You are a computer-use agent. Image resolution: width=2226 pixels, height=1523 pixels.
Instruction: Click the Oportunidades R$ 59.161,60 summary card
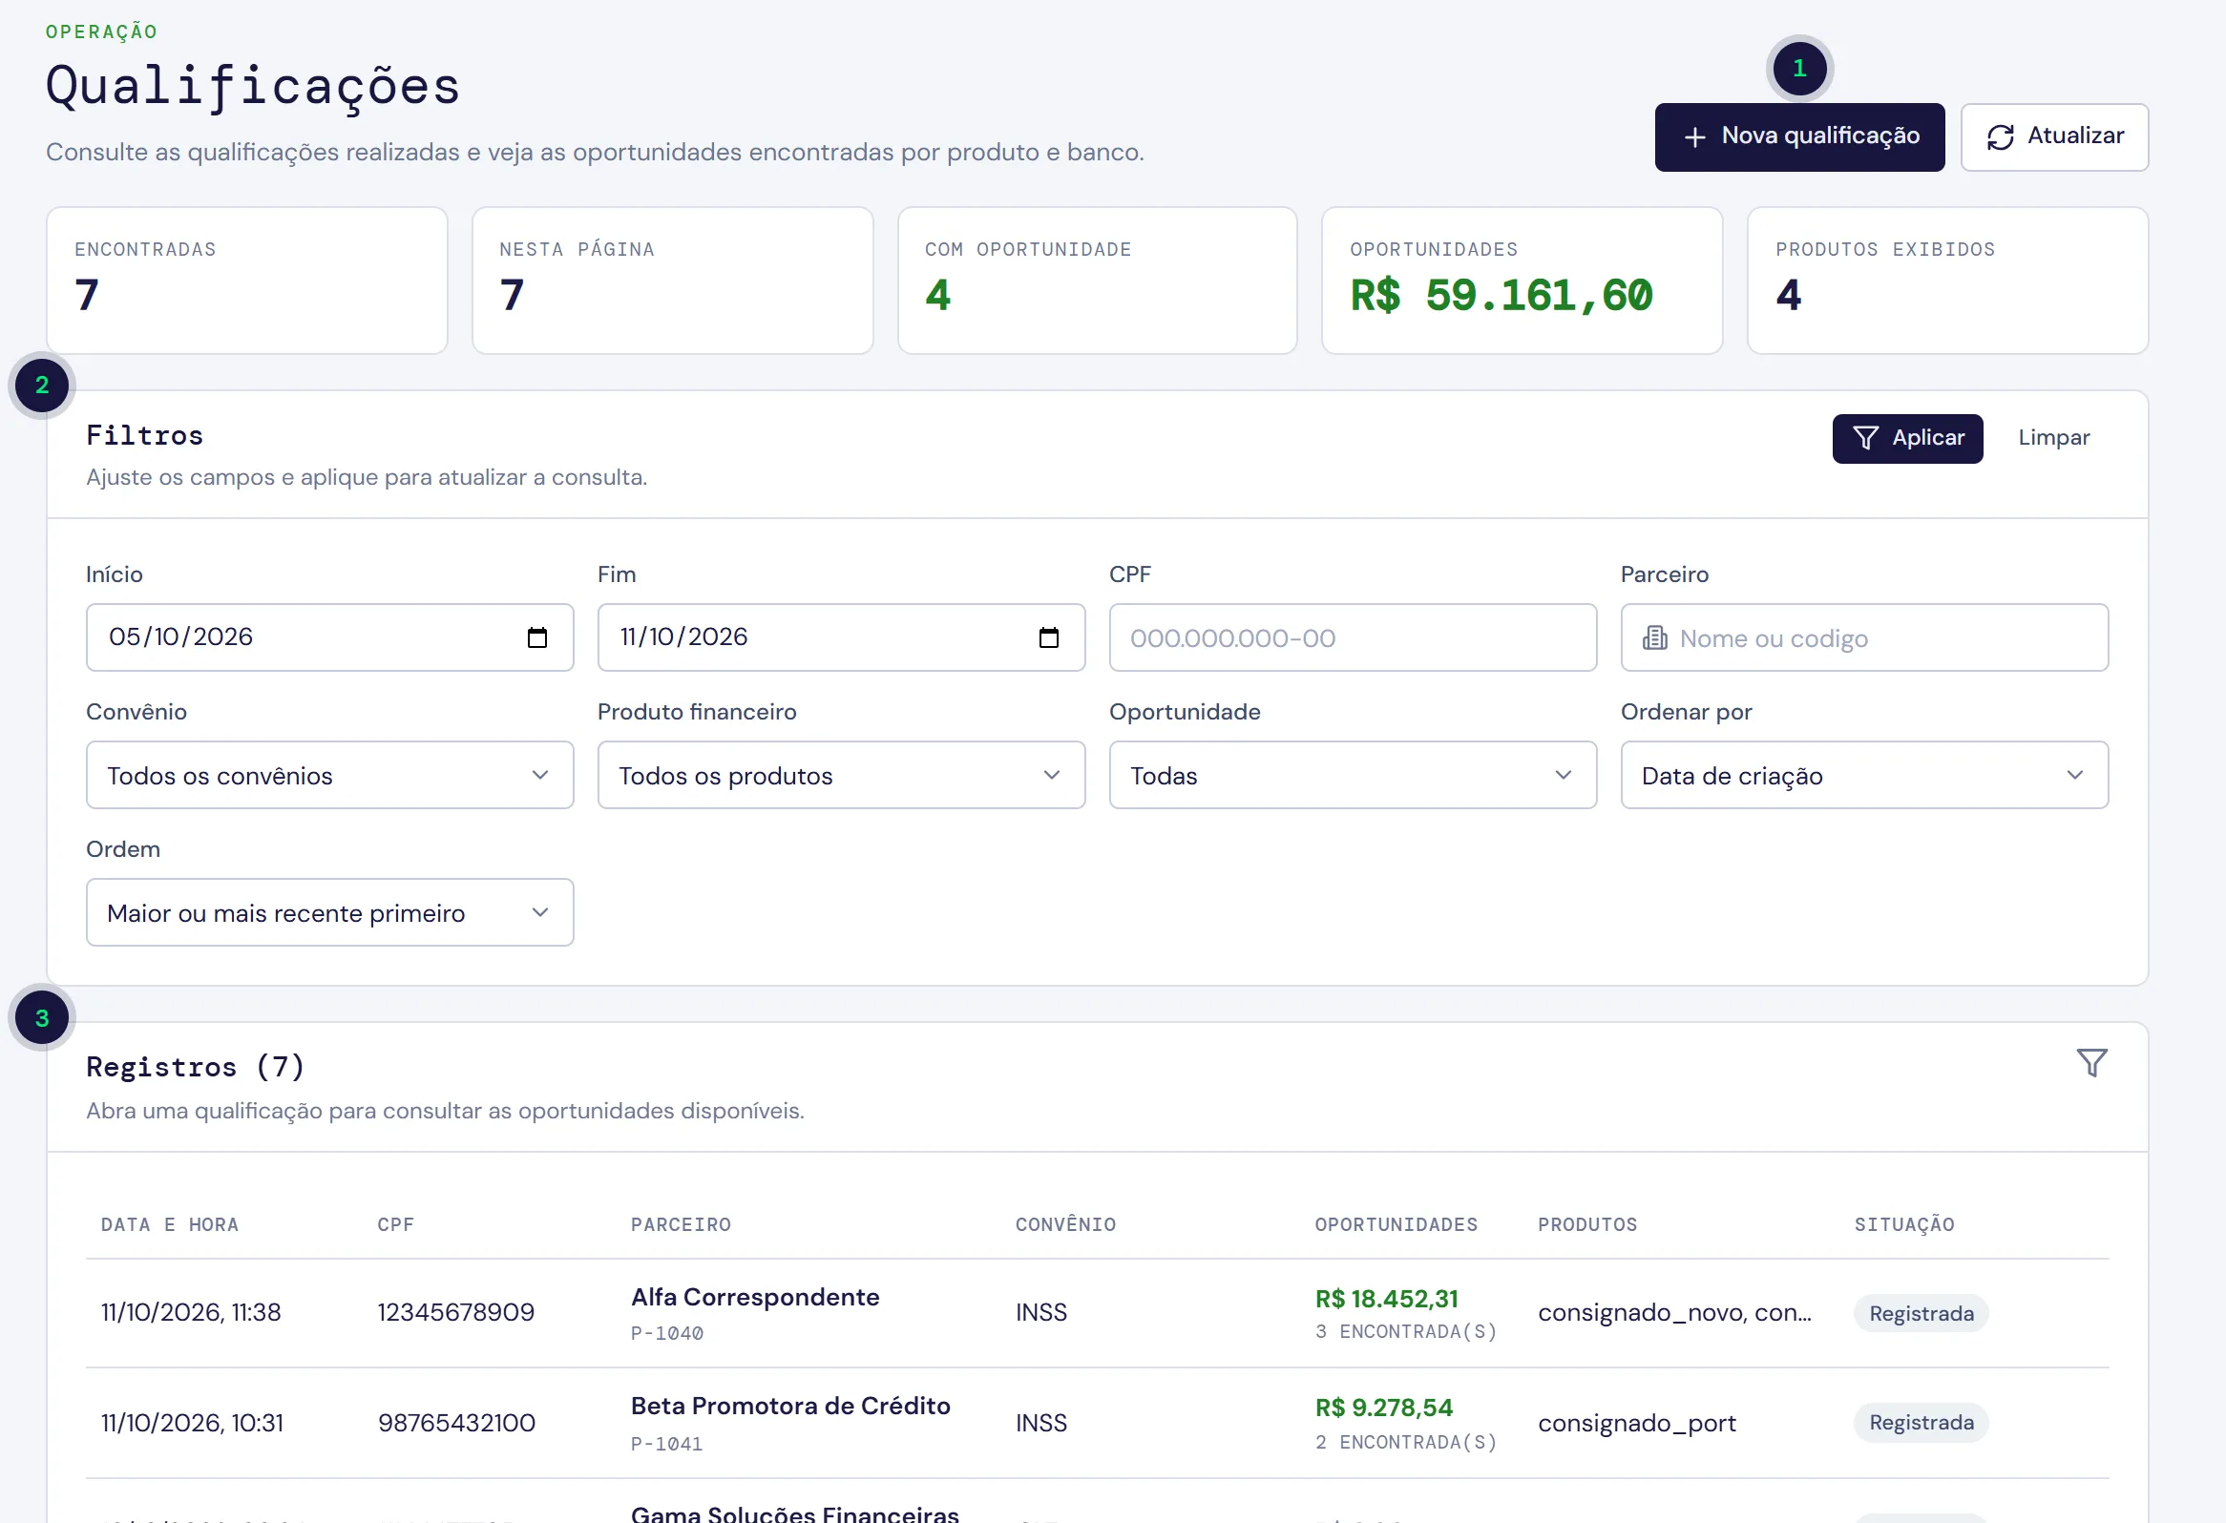(1521, 281)
